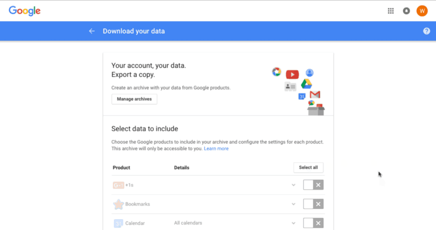
Task: Toggle the Calendar product switch
Action: click(x=313, y=223)
